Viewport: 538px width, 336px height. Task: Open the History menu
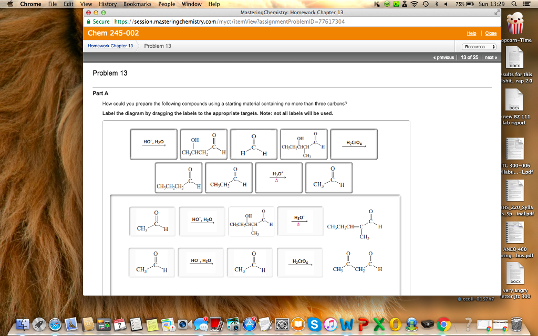coord(108,4)
